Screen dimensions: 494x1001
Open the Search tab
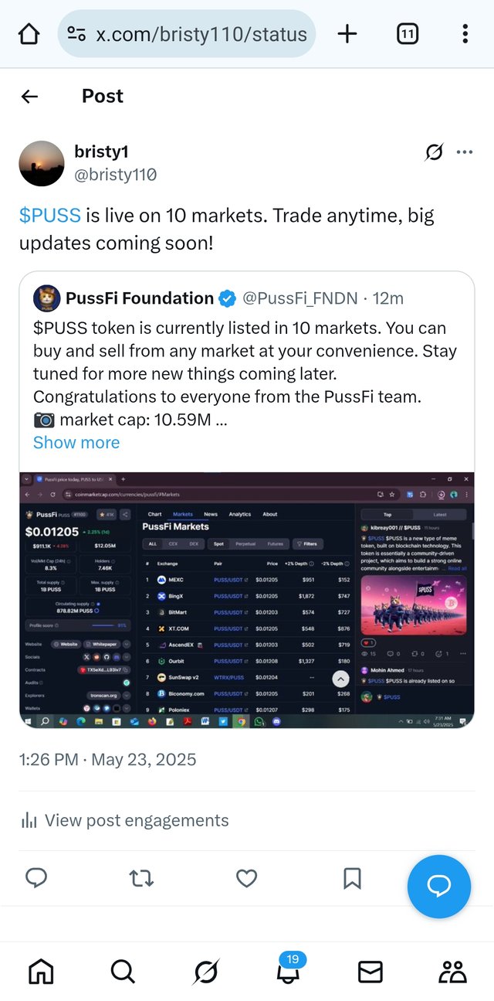[x=123, y=972]
